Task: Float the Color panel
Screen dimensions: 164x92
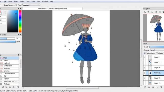Action: [18, 8]
